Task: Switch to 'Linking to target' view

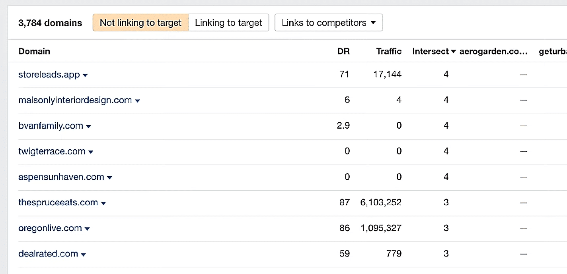Action: pos(228,23)
